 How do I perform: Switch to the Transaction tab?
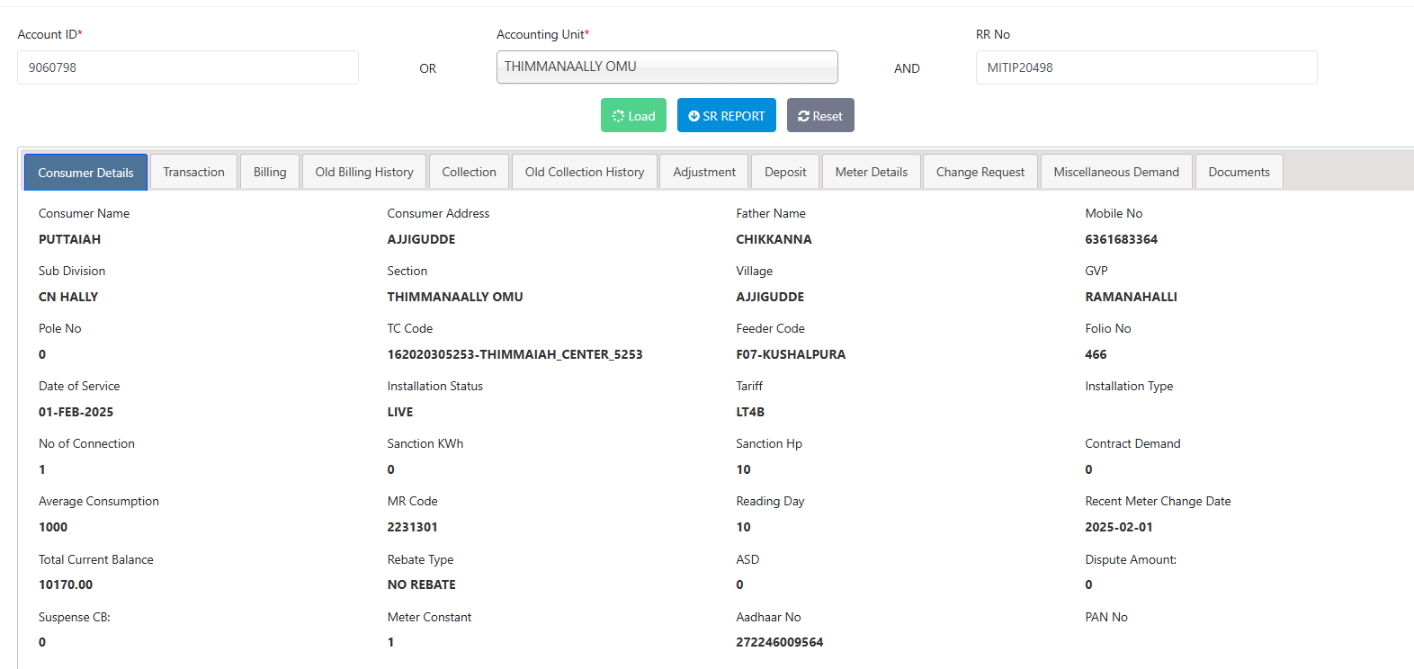[193, 172]
